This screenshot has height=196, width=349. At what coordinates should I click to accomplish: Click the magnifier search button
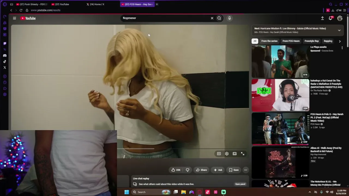click(219, 18)
